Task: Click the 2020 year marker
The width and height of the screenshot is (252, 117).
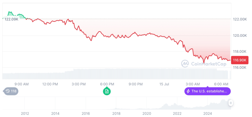Action: coord(147,113)
